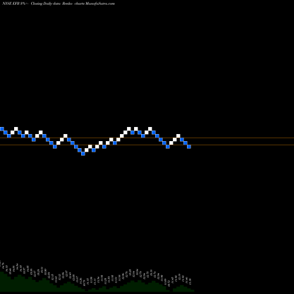Click the MunafaSutra.com text in header

tap(100, 4)
